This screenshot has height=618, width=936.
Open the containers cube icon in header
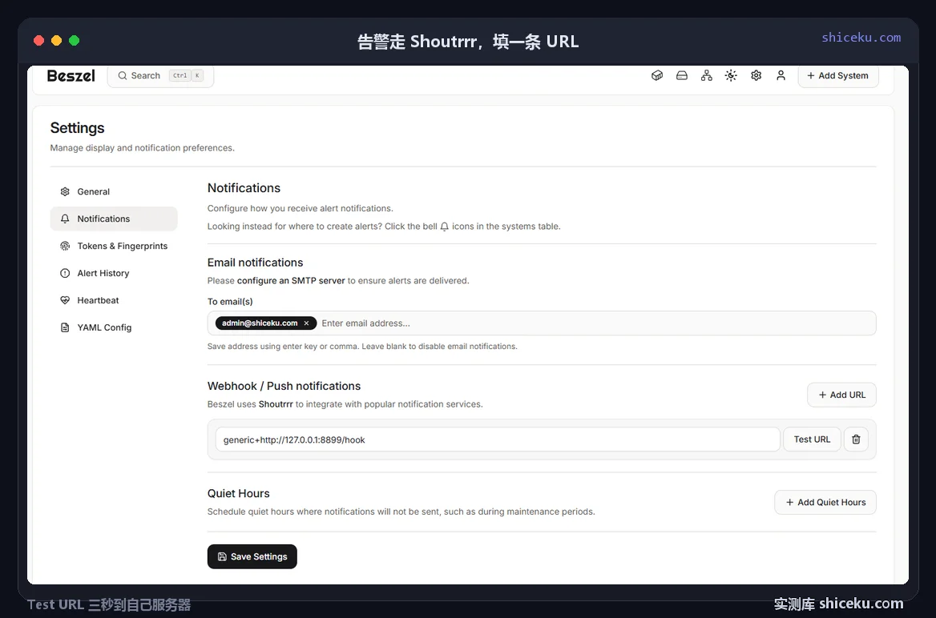click(x=657, y=76)
